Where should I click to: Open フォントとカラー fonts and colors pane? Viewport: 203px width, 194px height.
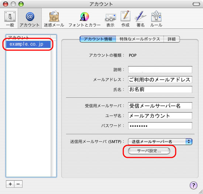(x=85, y=19)
